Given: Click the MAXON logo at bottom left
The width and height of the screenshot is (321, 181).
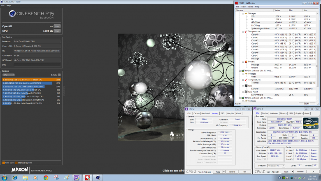Looking at the screenshot, I should click(x=20, y=170).
